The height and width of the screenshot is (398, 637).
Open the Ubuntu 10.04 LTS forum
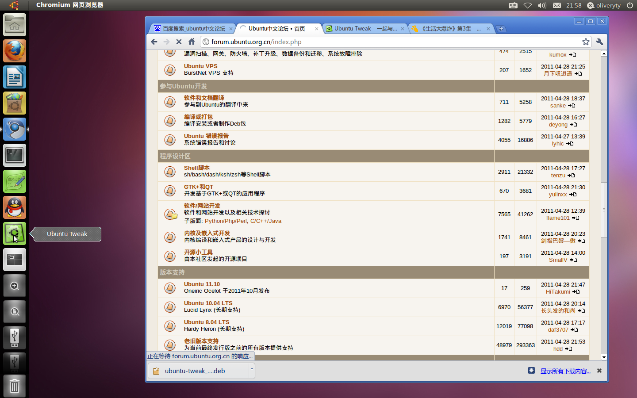208,303
